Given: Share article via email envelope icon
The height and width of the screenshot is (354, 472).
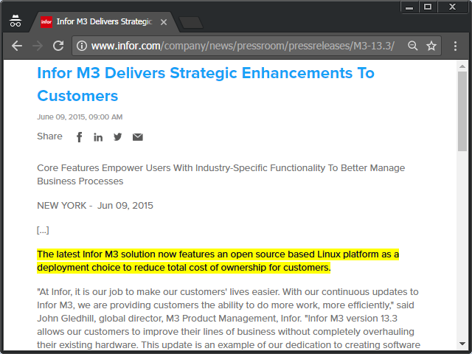Looking at the screenshot, I should tap(138, 136).
